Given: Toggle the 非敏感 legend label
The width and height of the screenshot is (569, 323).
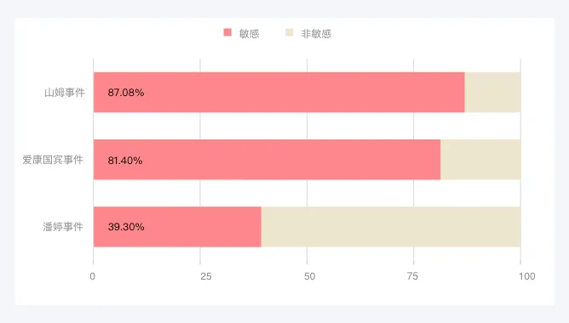Looking at the screenshot, I should (316, 34).
